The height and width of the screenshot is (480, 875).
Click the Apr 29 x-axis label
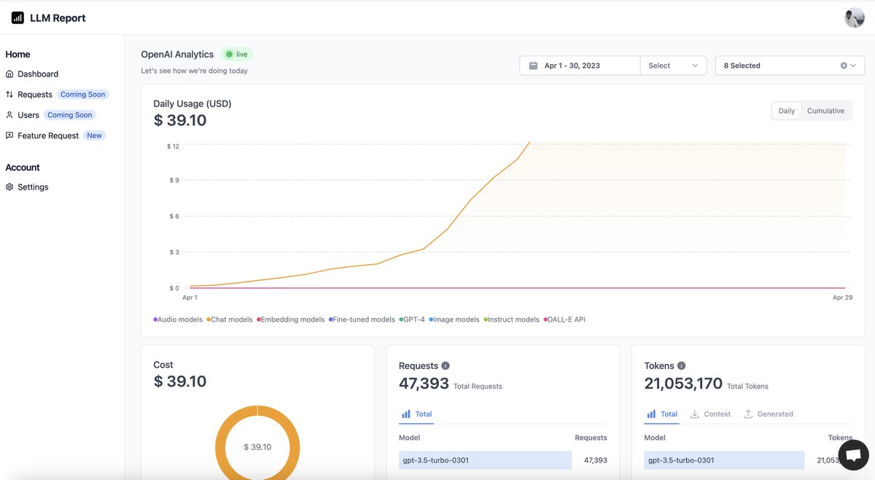[x=843, y=298]
